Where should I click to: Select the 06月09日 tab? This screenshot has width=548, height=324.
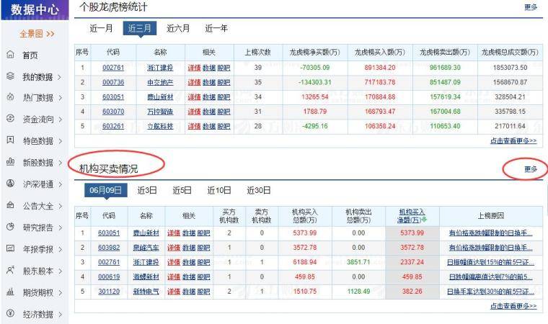[105, 190]
